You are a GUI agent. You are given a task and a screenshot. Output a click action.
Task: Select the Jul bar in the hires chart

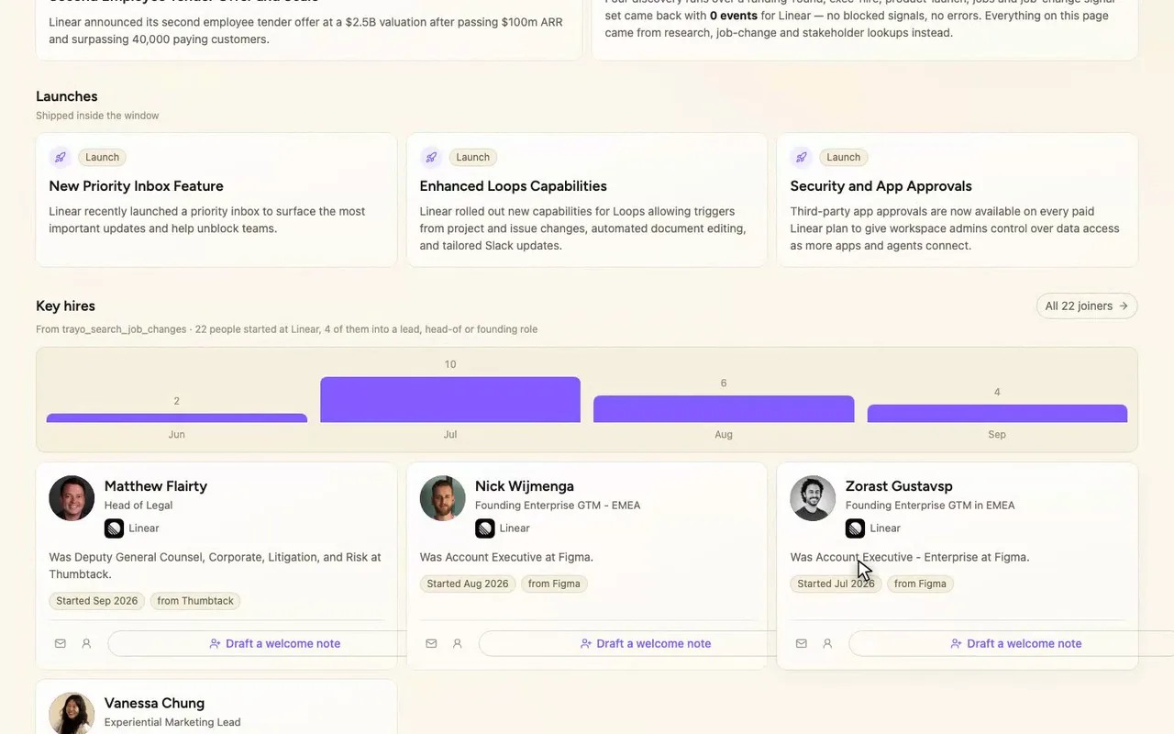tap(450, 400)
